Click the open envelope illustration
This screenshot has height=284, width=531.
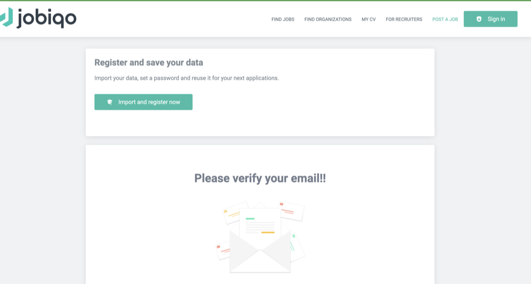coord(260,257)
